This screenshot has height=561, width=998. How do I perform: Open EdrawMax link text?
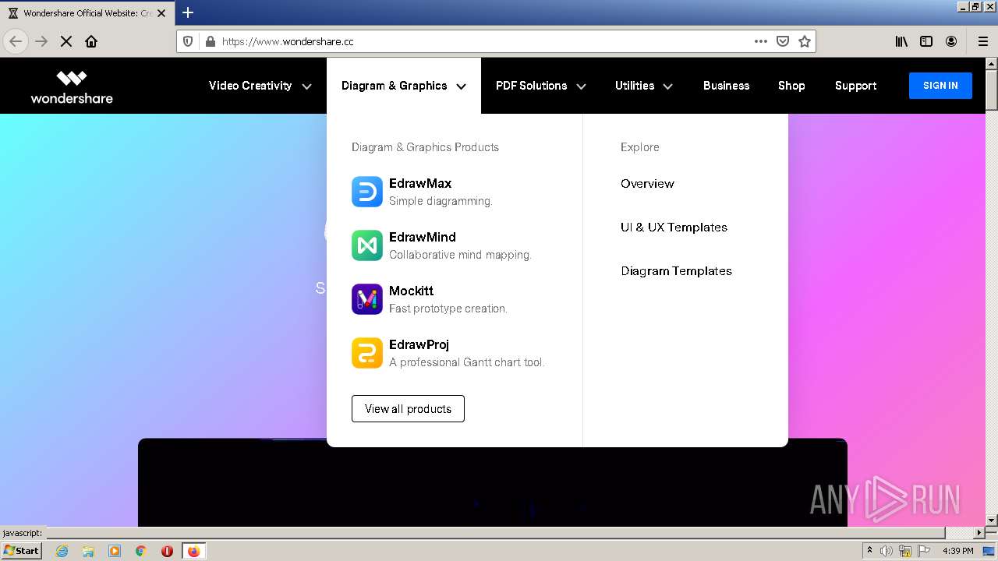pyautogui.click(x=420, y=184)
